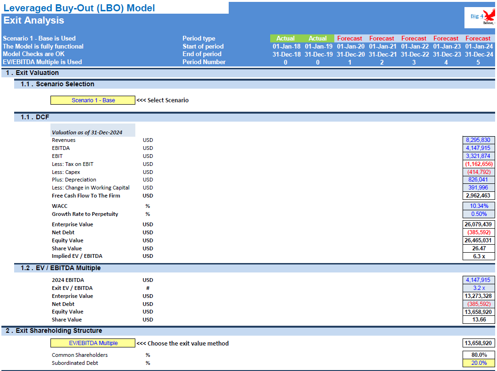Select the EV/EBITDA Multiple exit method cell
This screenshot has height=371, width=497.
coord(93,343)
